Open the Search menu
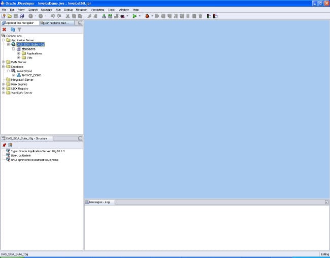330x258 pixels. [x=33, y=10]
